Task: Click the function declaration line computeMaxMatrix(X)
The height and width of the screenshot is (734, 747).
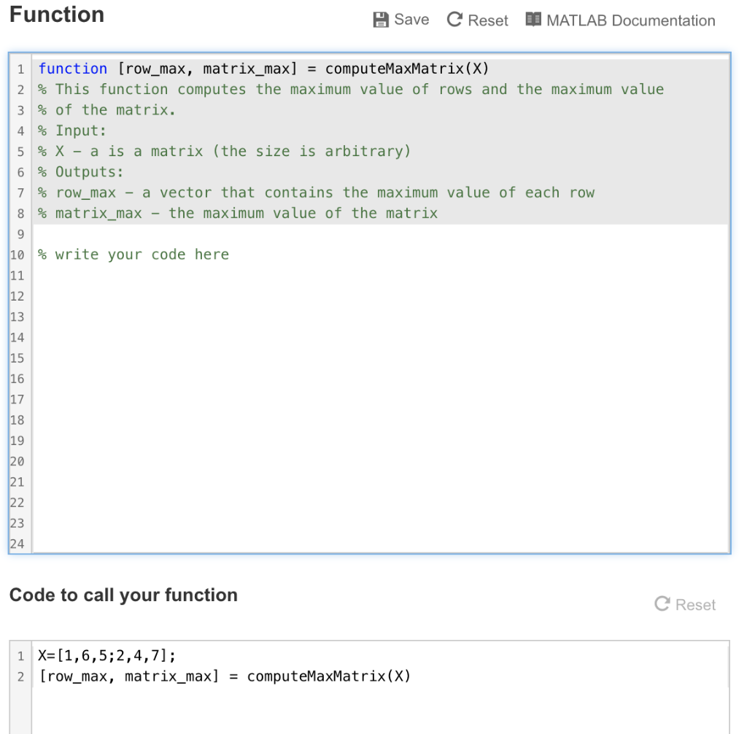Action: pos(263,69)
